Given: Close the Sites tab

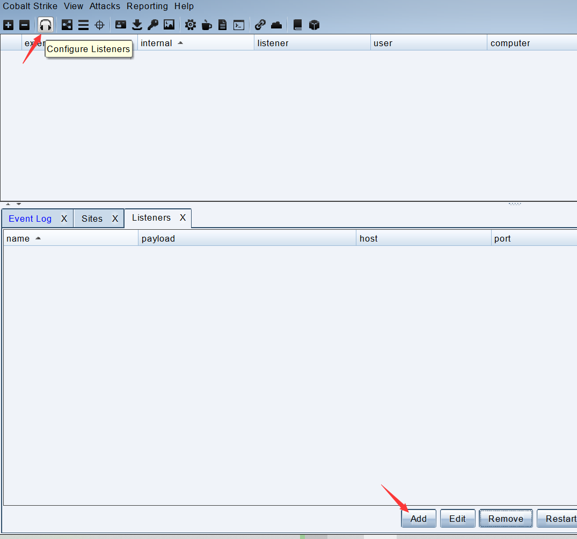Looking at the screenshot, I should (x=115, y=218).
